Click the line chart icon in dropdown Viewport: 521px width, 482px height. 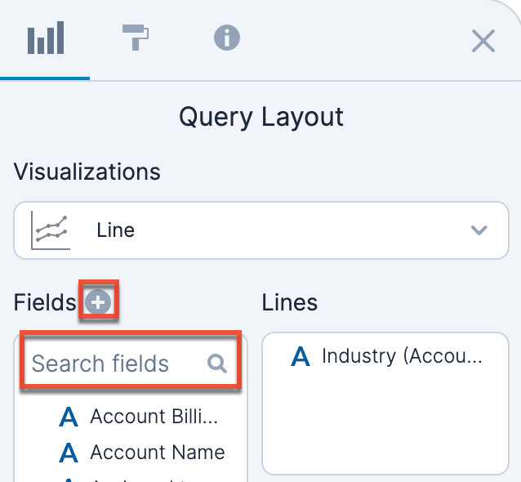tap(50, 230)
